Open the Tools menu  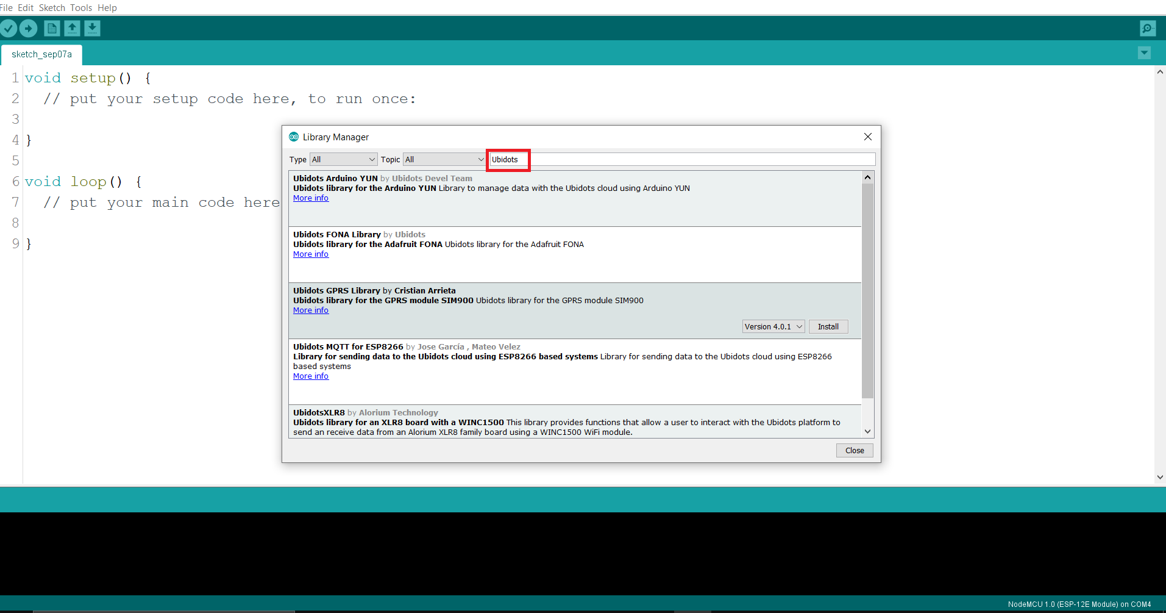point(81,8)
